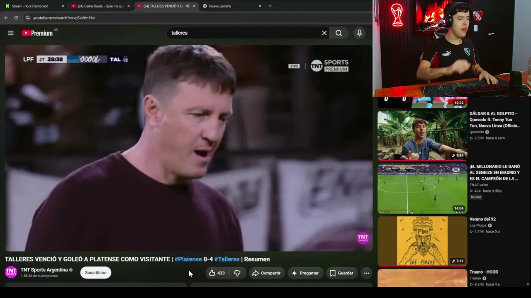Run the search with the magnifier button

point(339,33)
